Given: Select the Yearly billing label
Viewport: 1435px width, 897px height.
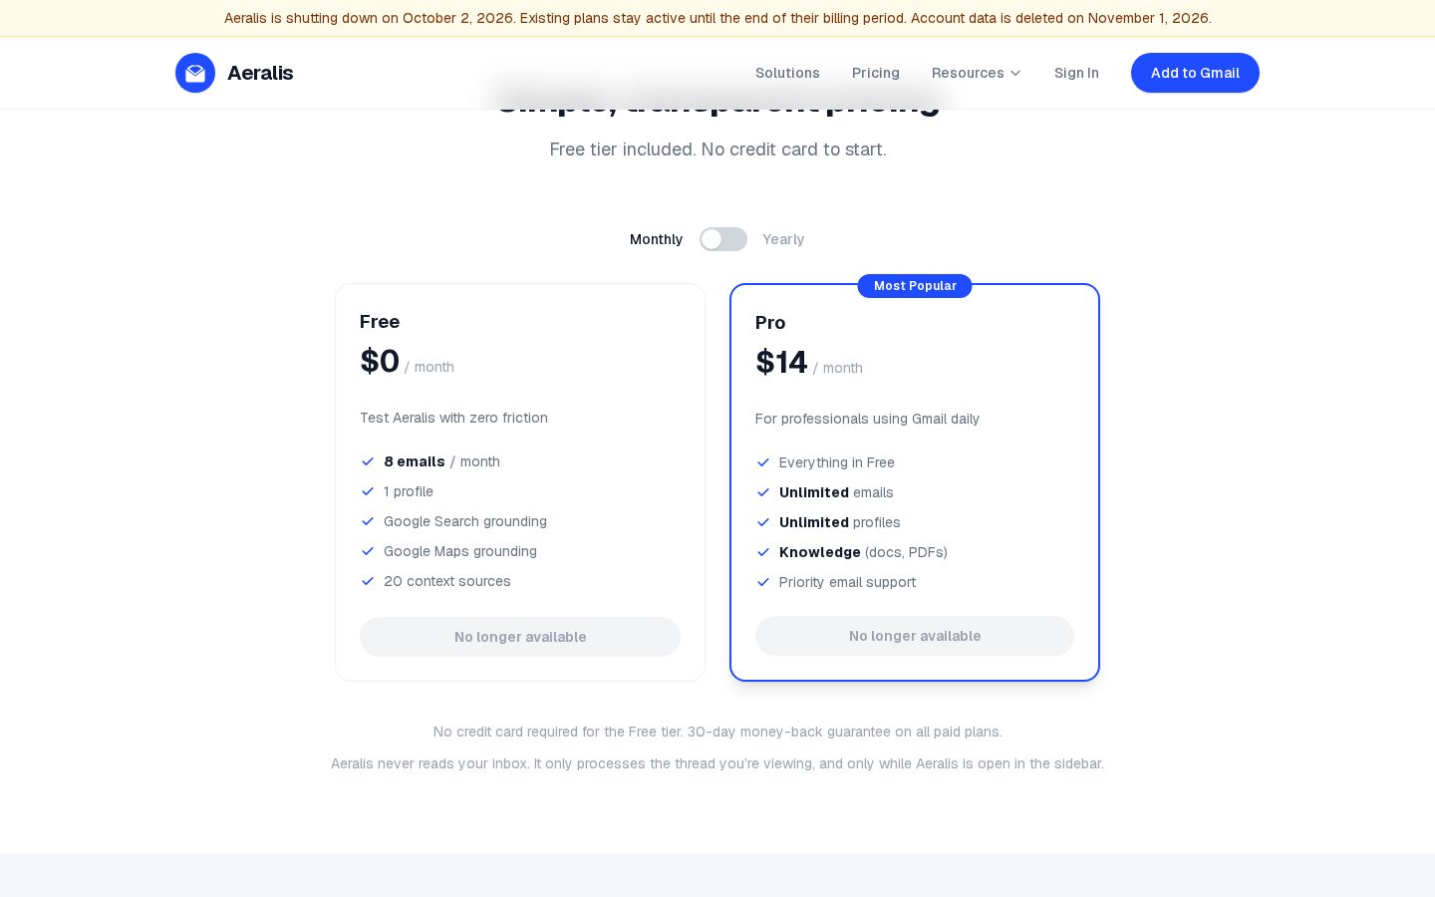Looking at the screenshot, I should click(783, 239).
